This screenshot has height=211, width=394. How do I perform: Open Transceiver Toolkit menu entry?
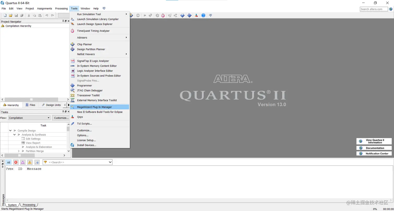[x=99, y=95]
